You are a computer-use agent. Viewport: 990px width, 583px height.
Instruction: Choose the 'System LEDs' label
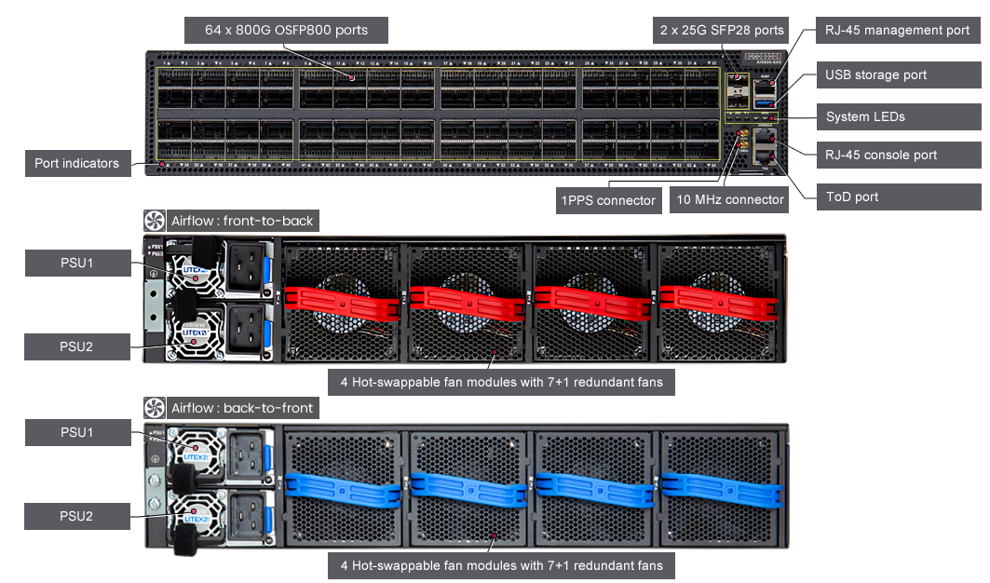865,116
